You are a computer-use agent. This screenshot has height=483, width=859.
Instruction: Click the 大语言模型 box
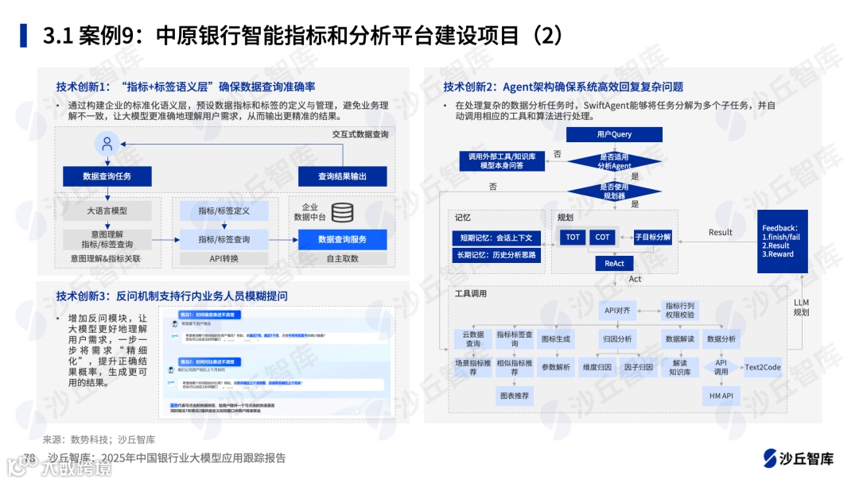click(107, 211)
